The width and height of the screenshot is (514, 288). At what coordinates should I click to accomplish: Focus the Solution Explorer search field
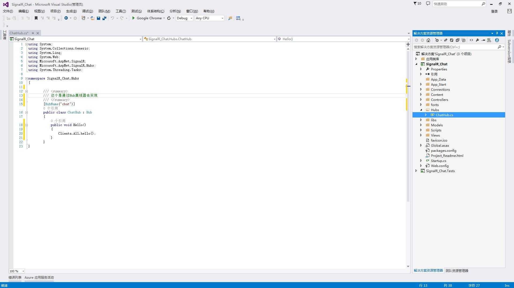(x=459, y=47)
